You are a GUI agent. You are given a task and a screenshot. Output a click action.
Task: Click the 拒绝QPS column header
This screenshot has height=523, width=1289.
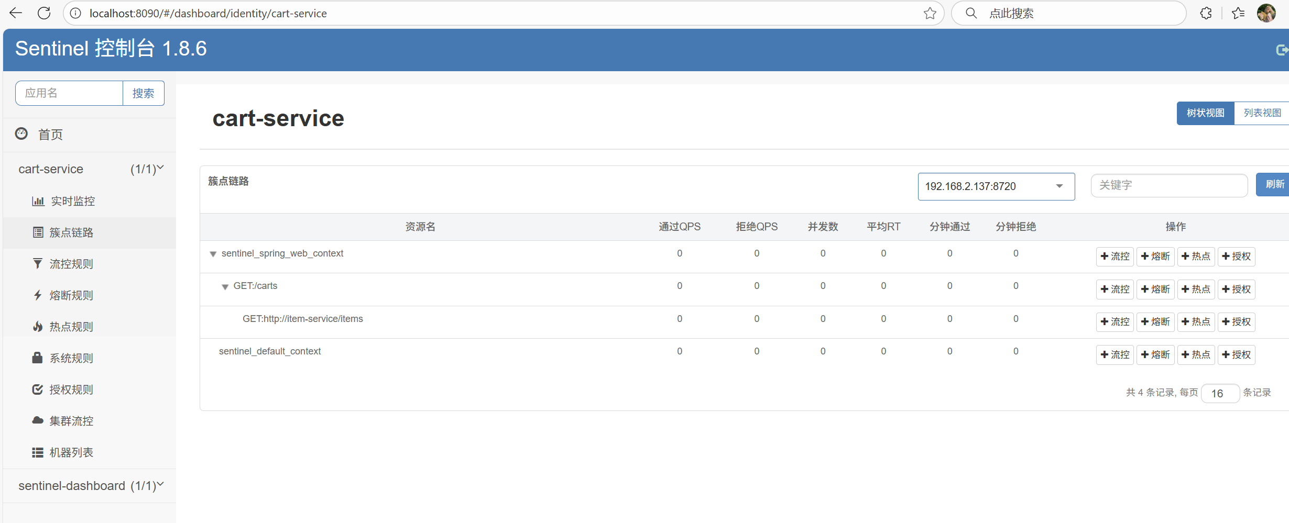click(757, 227)
